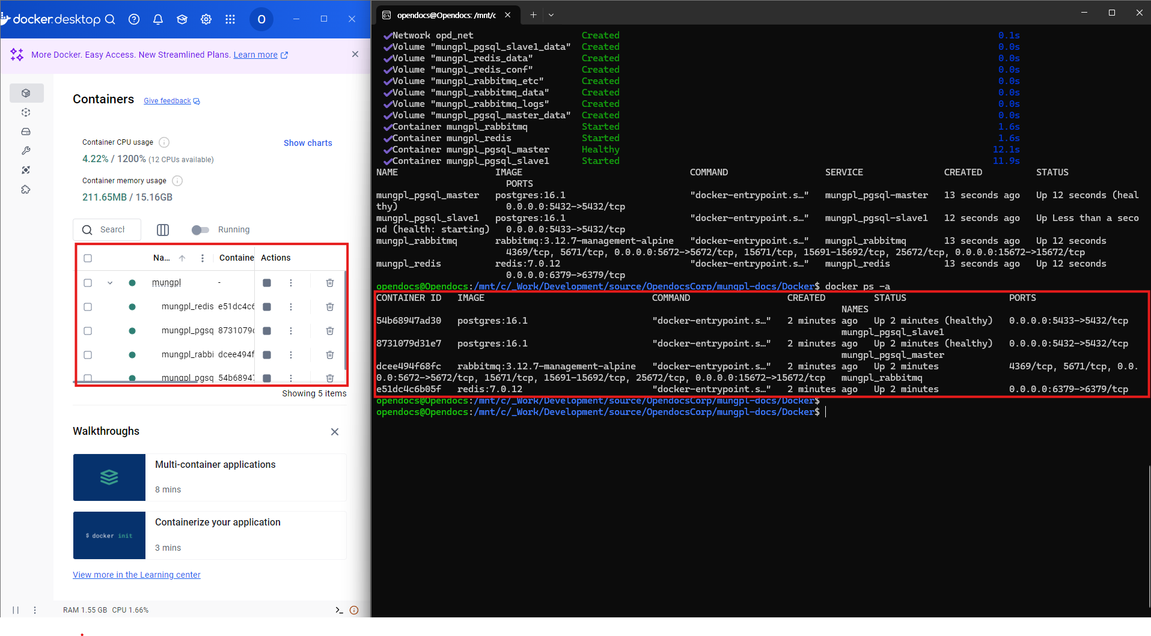
Task: Click the Give feedback link
Action: coord(167,101)
